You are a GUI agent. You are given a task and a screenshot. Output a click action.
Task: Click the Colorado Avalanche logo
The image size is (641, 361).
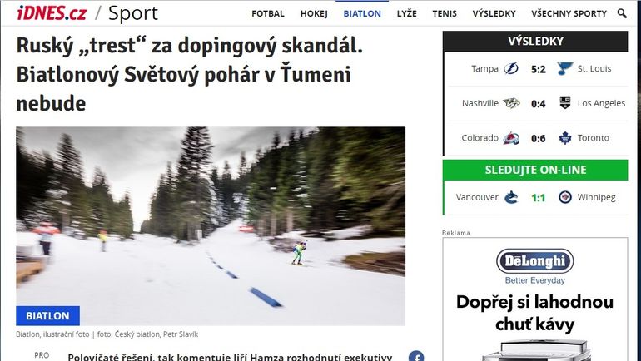(x=511, y=138)
